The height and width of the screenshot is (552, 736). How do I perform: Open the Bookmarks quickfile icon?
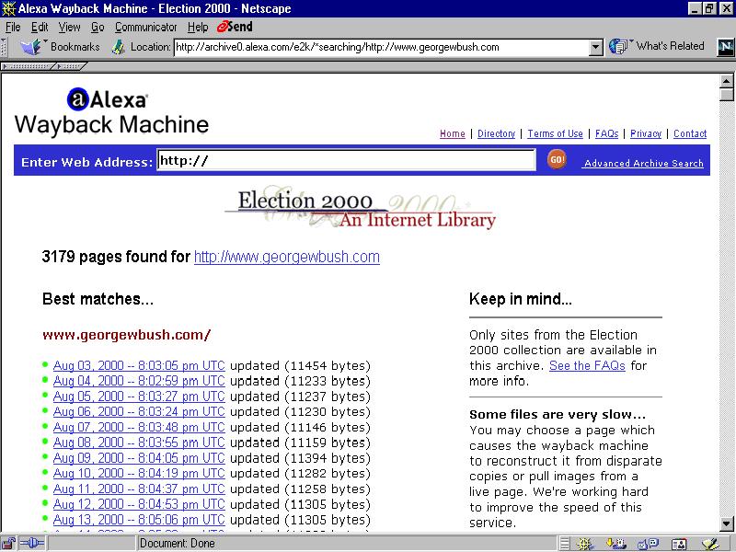31,47
